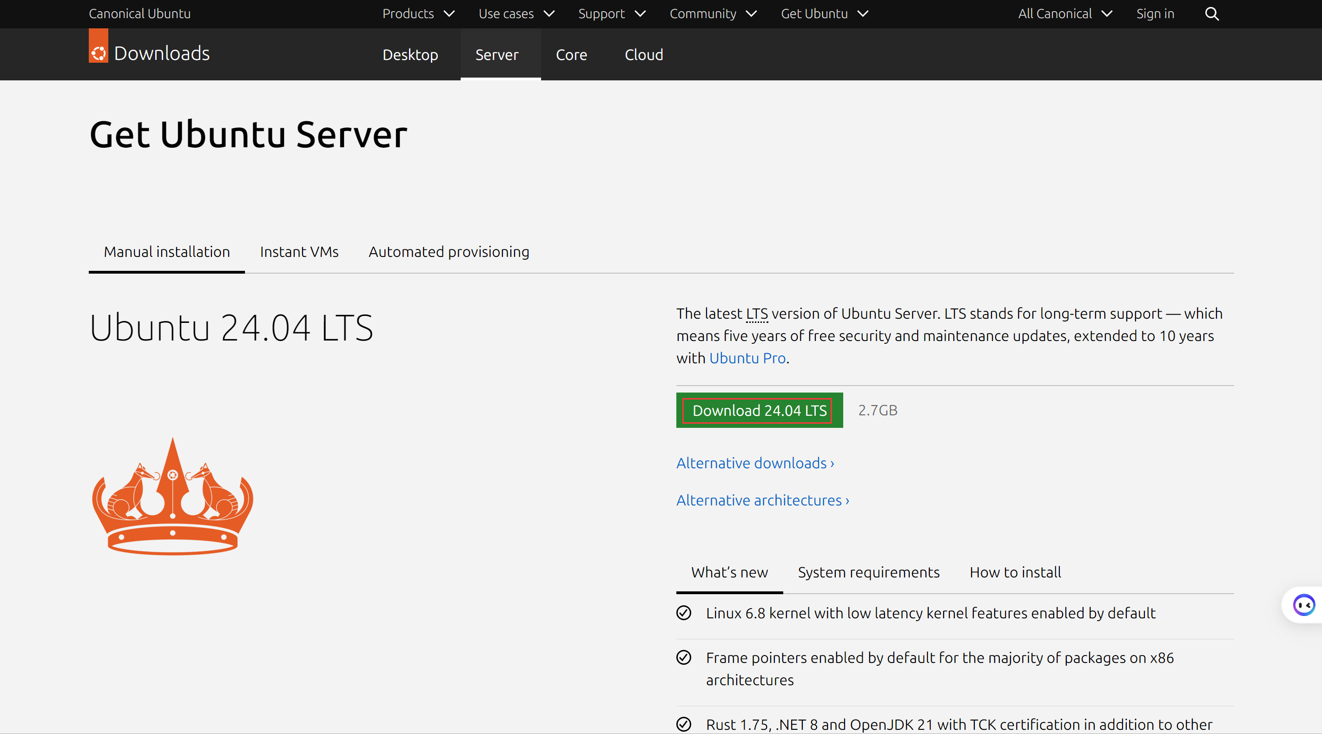Viewport: 1322px width, 734px height.
Task: Click the search magnifier icon
Action: 1212,14
